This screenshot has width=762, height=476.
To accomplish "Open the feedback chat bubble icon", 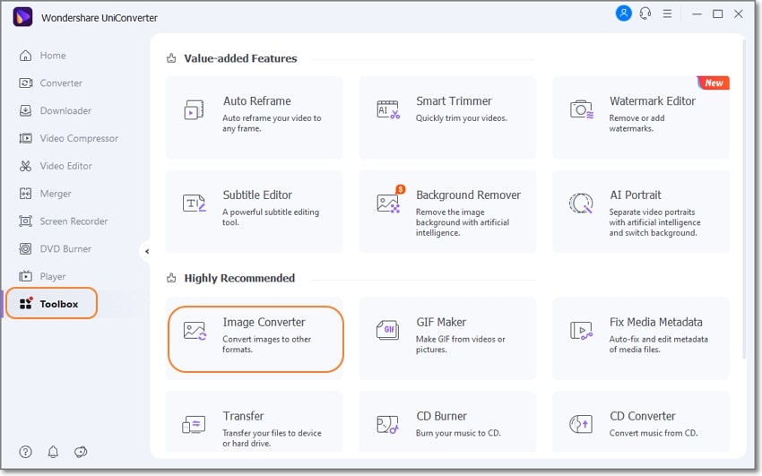I will point(81,452).
